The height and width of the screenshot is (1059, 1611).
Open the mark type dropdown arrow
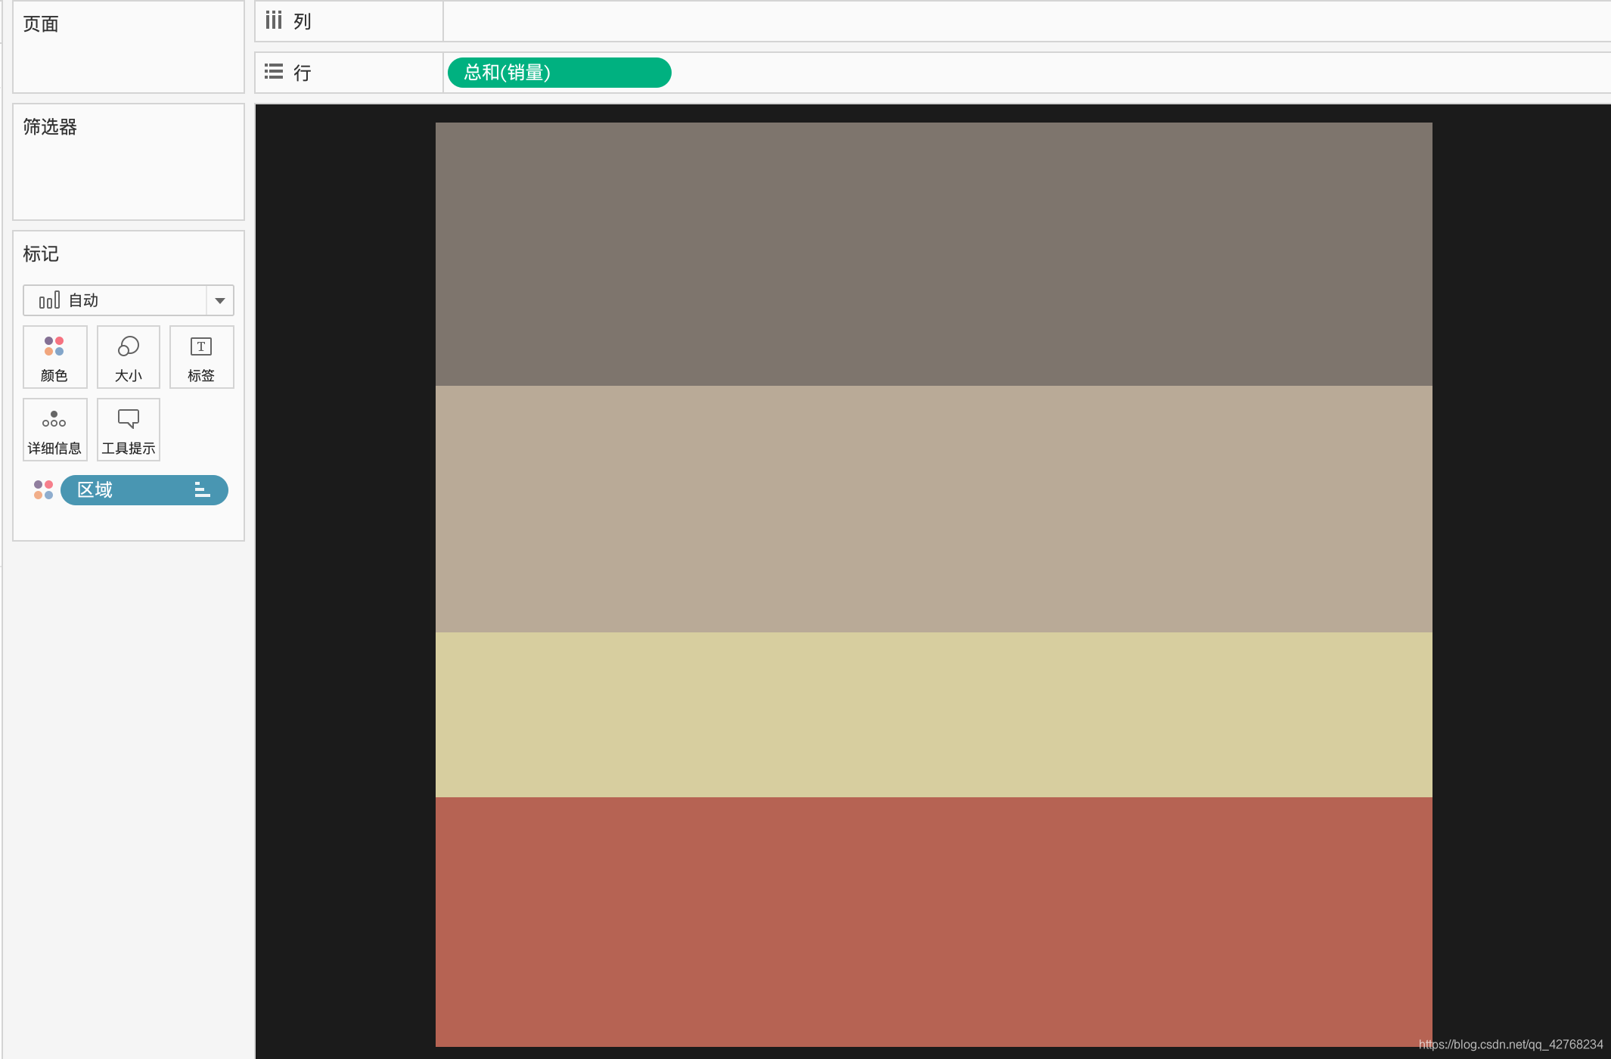tap(220, 300)
